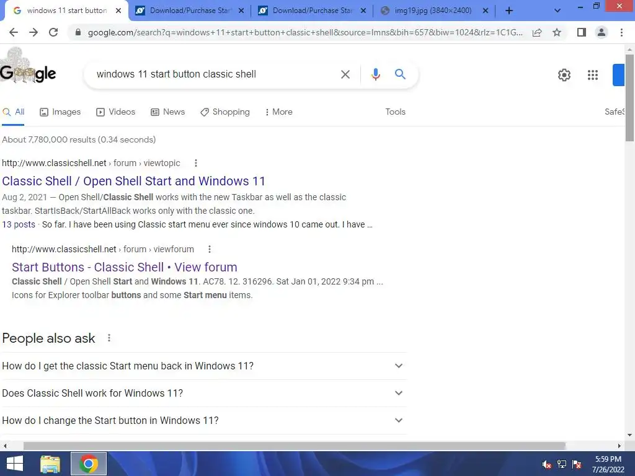Click the network tray icon
635x476 pixels.
[562, 464]
